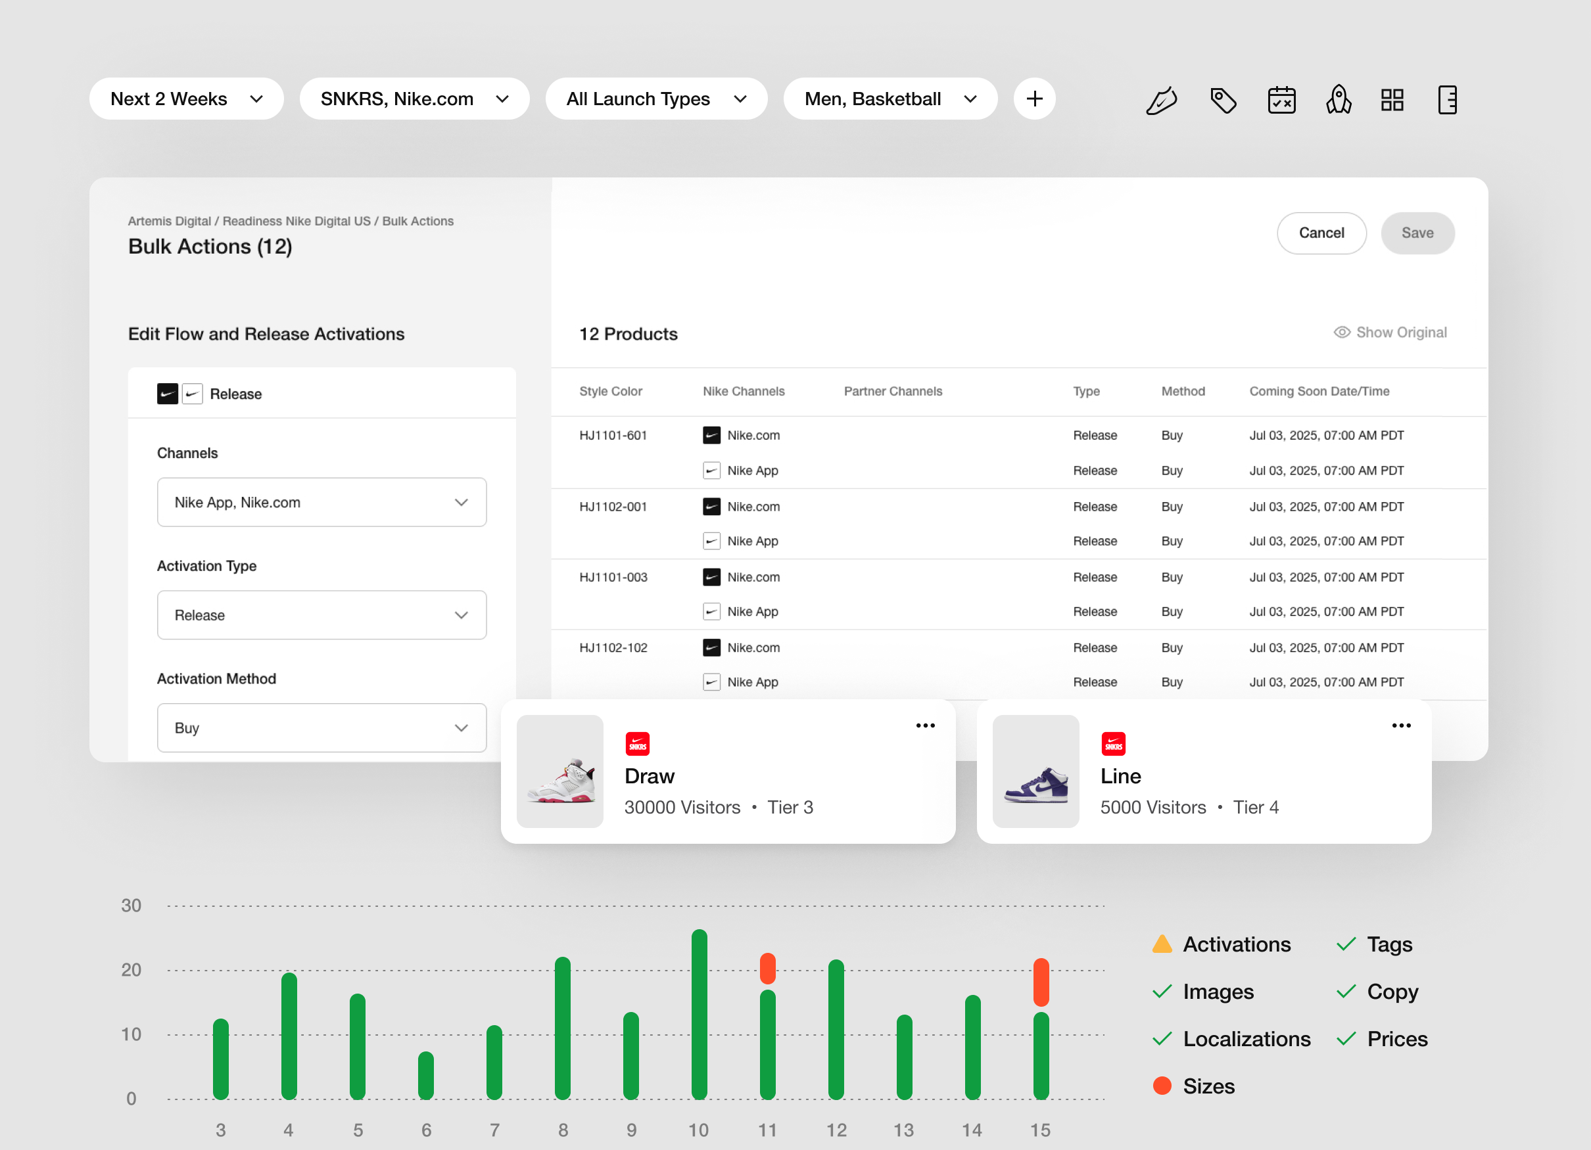The image size is (1591, 1150).
Task: Click Nike.com channel icon in HJ1101-601 row
Action: (711, 436)
